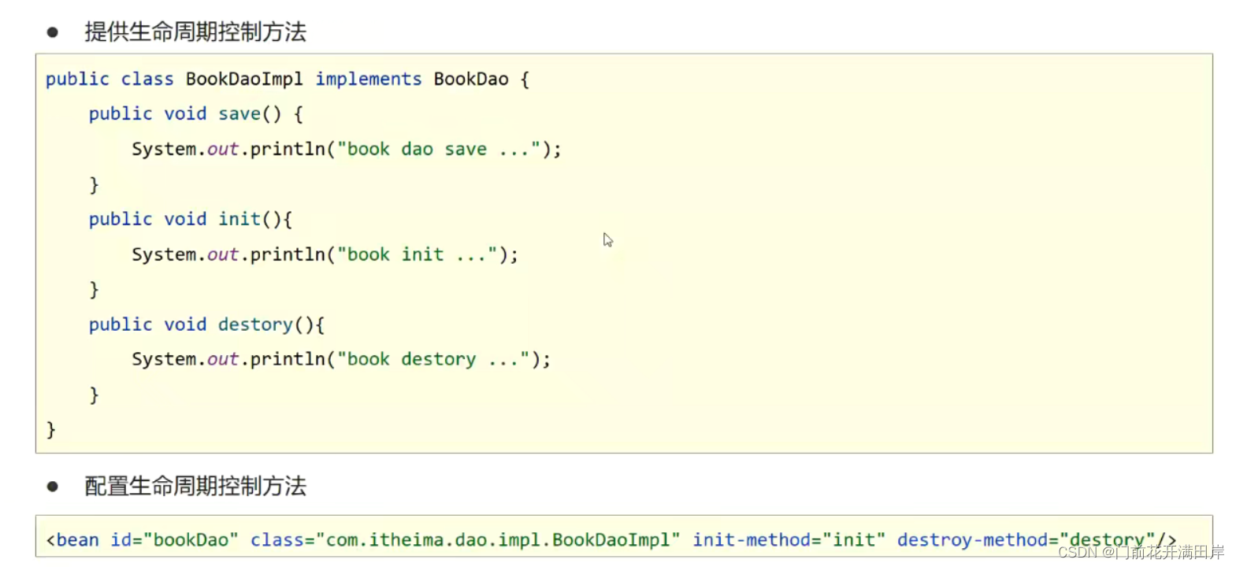1236x567 pixels.
Task: Click the heading '提供生命周期控制方法'
Action: pos(195,32)
